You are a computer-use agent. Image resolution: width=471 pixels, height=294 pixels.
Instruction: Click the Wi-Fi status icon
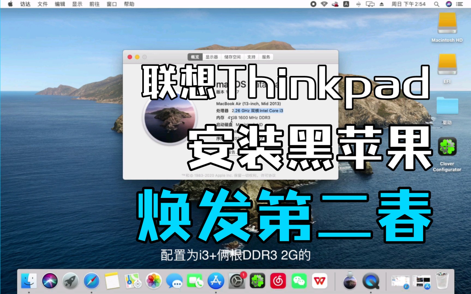324,4
